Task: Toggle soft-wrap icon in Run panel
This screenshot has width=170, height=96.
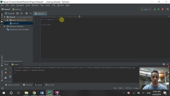Action: pos(10,77)
